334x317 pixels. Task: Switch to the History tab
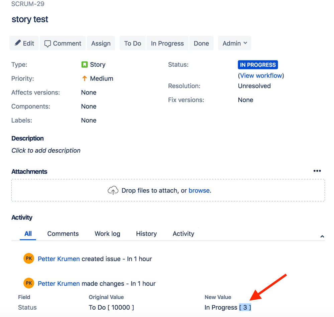(x=146, y=233)
